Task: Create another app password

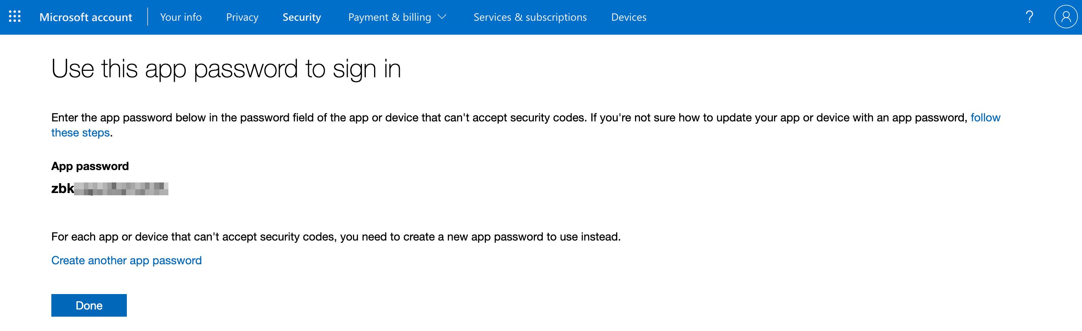Action: (126, 260)
